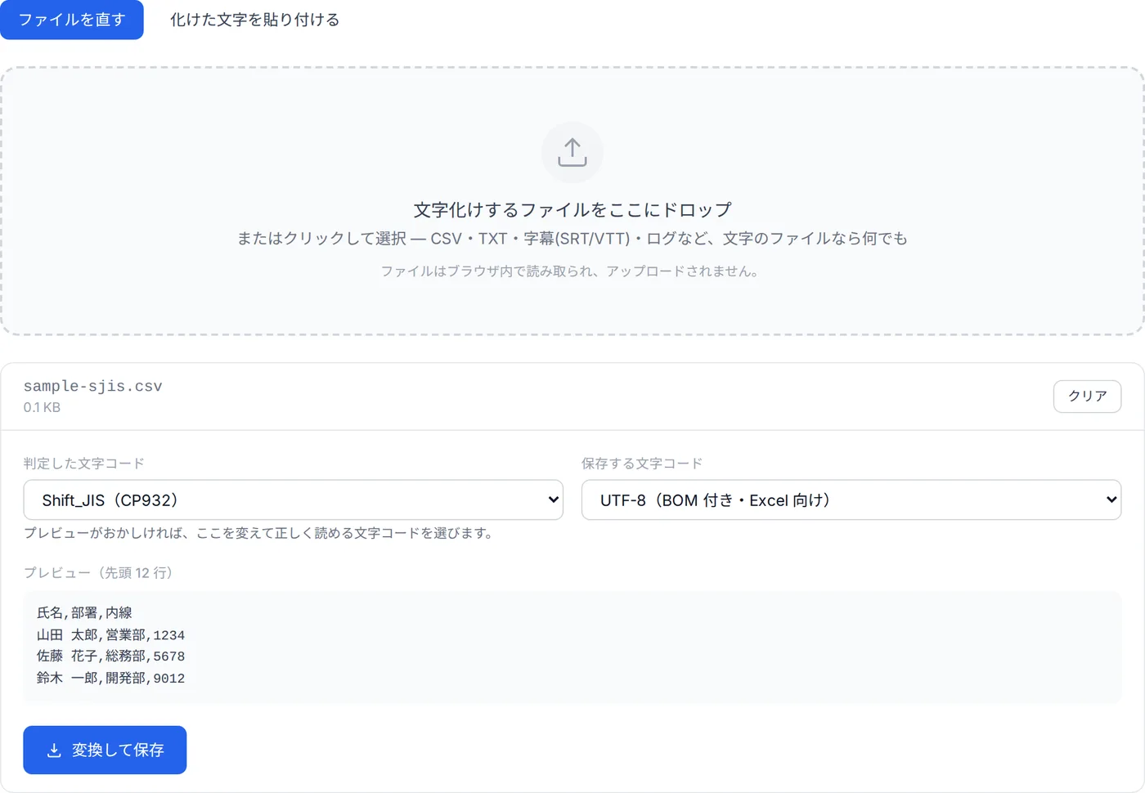Click the プレビュー(先頭 12 行) label
The width and height of the screenshot is (1145, 793).
tap(98, 573)
